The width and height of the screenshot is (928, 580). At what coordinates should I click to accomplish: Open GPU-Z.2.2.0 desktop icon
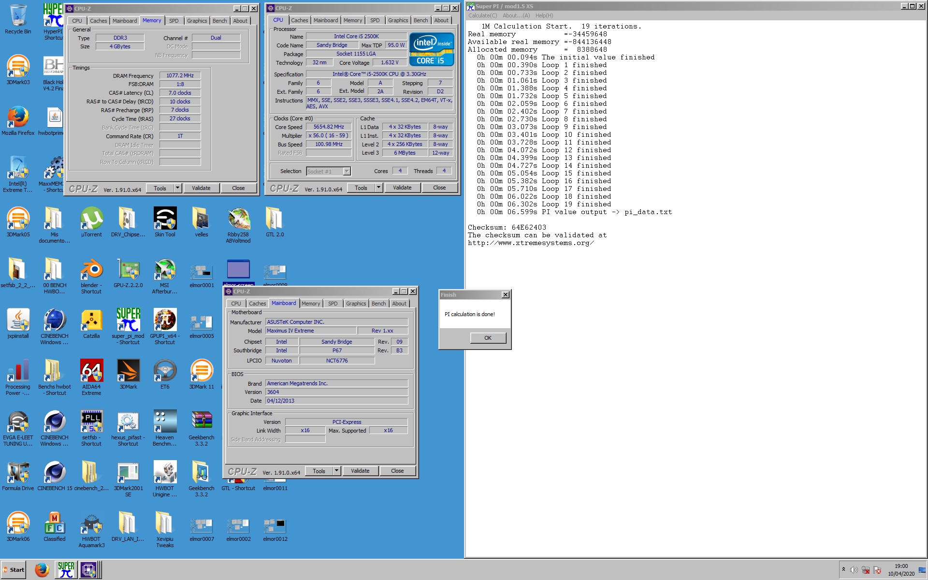(x=128, y=273)
